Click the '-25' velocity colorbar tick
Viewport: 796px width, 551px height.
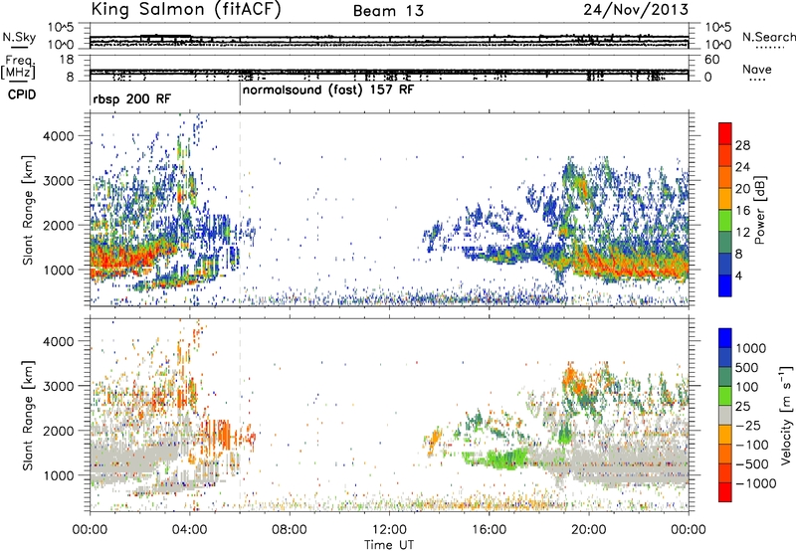tap(747, 425)
